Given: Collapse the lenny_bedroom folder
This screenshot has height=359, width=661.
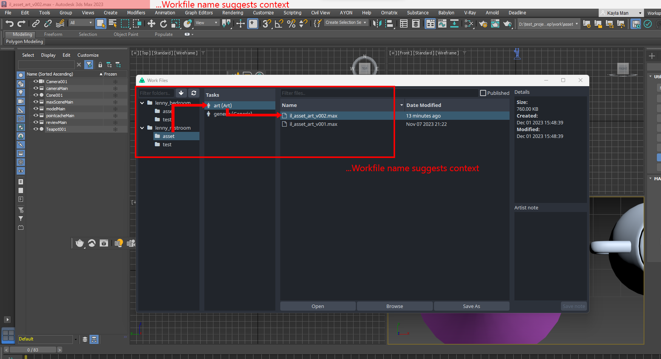Looking at the screenshot, I should [x=142, y=103].
